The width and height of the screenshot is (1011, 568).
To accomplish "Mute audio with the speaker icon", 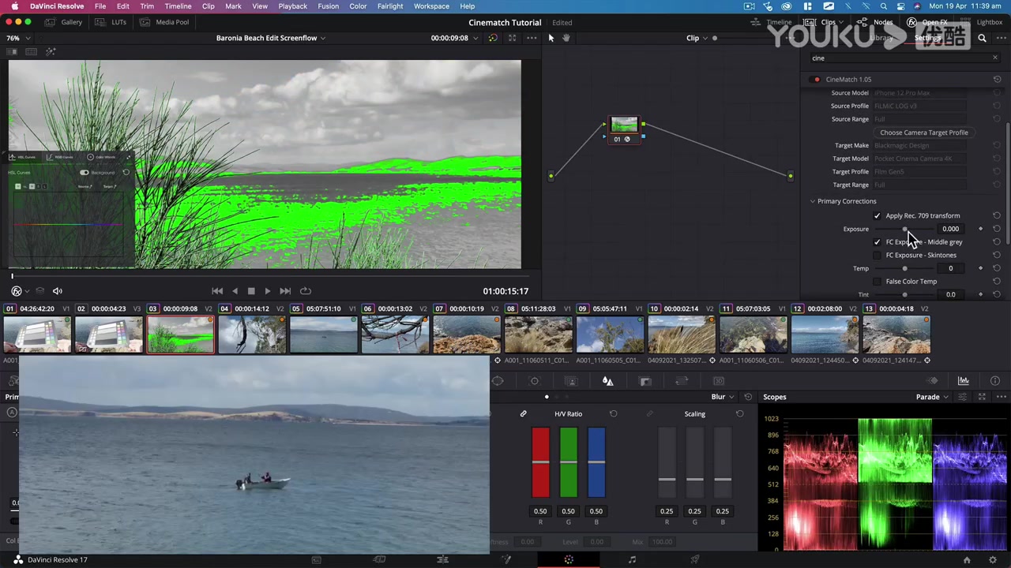I will [57, 291].
